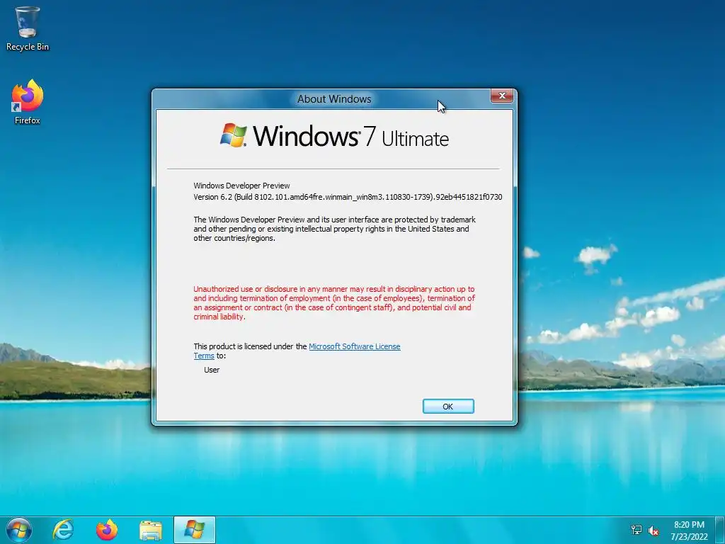The width and height of the screenshot is (725, 544).
Task: Open the muted volume tray icon
Action: [x=653, y=531]
